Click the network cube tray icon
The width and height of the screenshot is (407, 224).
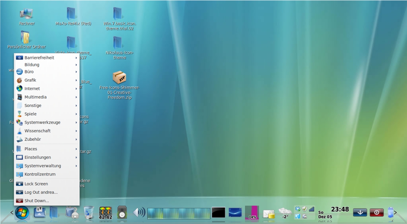click(298, 209)
